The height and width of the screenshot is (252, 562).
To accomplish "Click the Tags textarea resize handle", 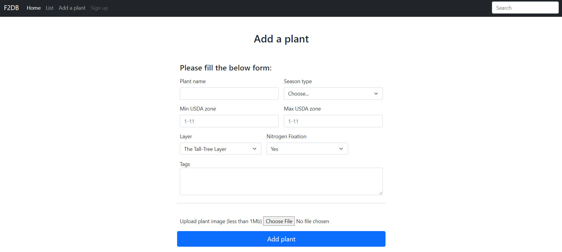I will pyautogui.click(x=381, y=193).
